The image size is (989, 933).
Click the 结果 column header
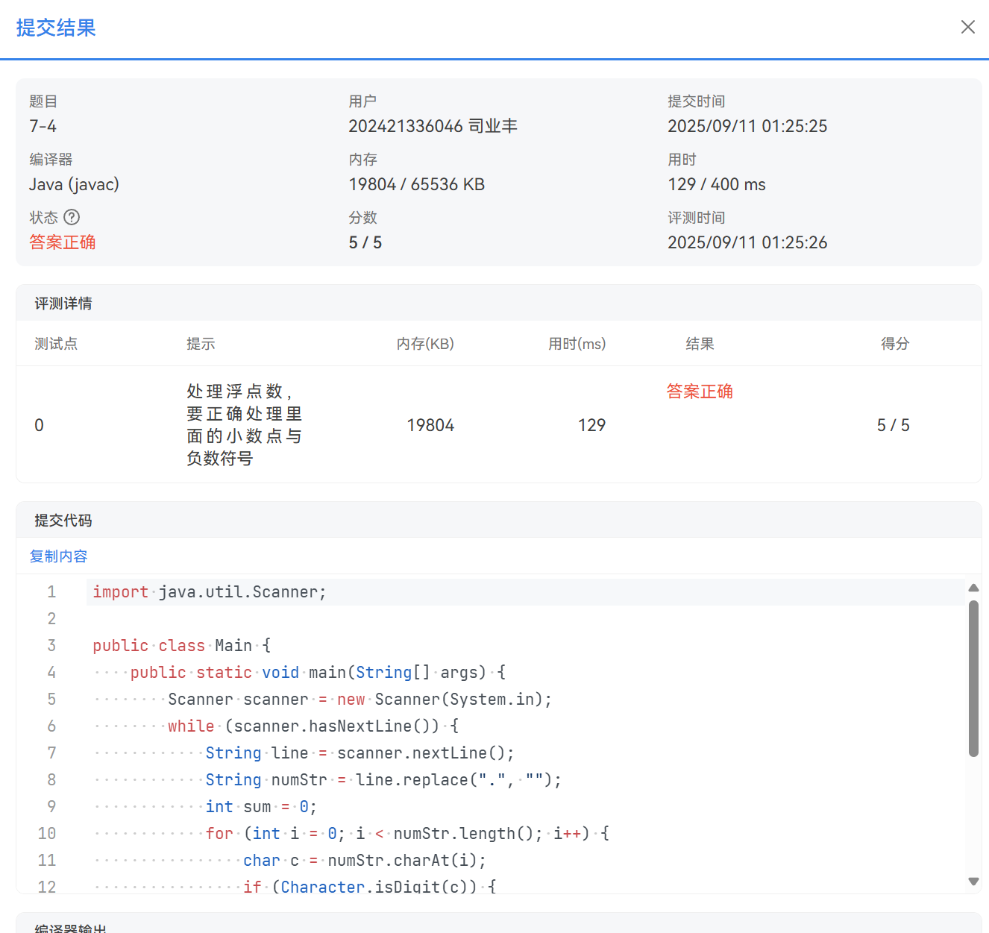coord(700,344)
